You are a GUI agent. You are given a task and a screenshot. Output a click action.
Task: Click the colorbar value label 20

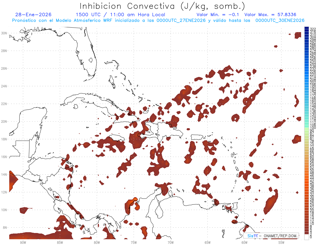(x=312, y=210)
